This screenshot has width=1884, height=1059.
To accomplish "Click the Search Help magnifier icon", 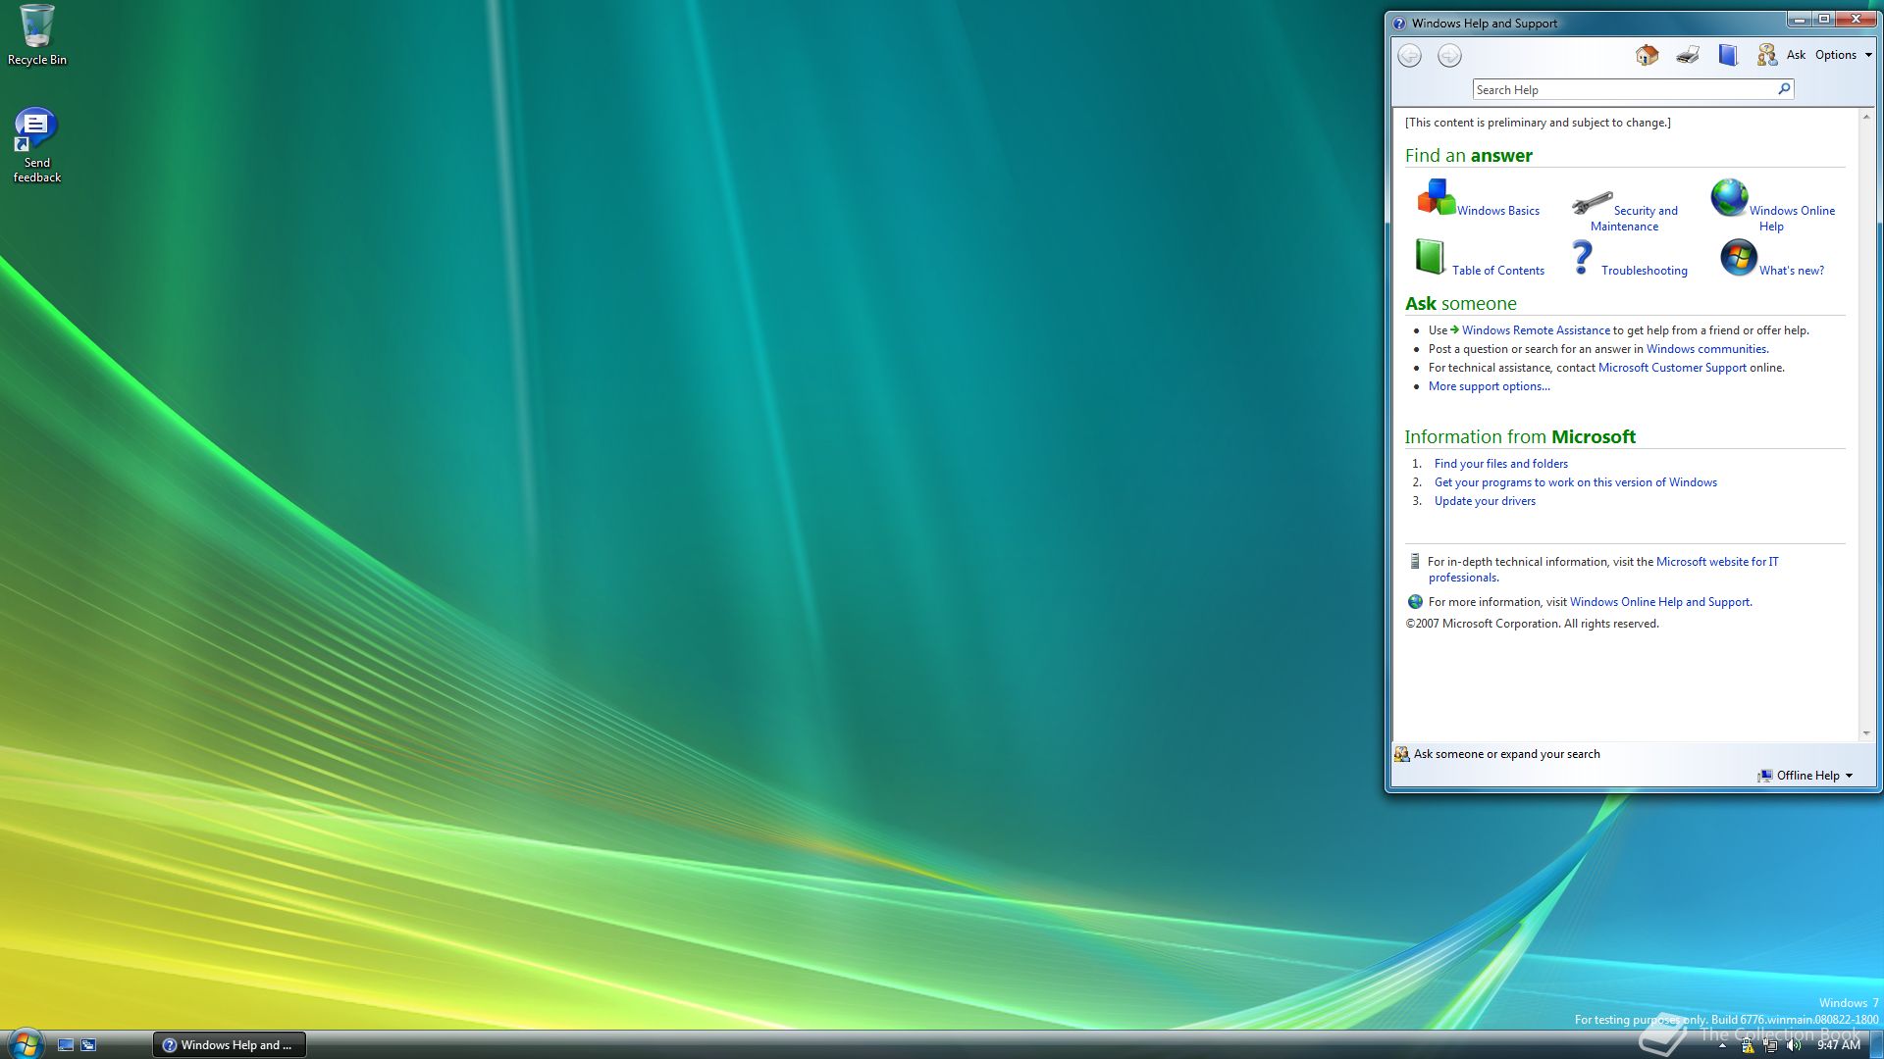I will pyautogui.click(x=1784, y=89).
